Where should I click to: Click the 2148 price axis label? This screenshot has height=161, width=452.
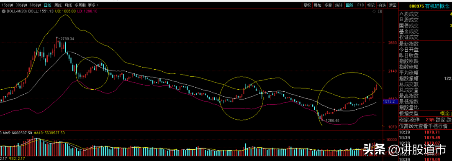(x=393, y=71)
